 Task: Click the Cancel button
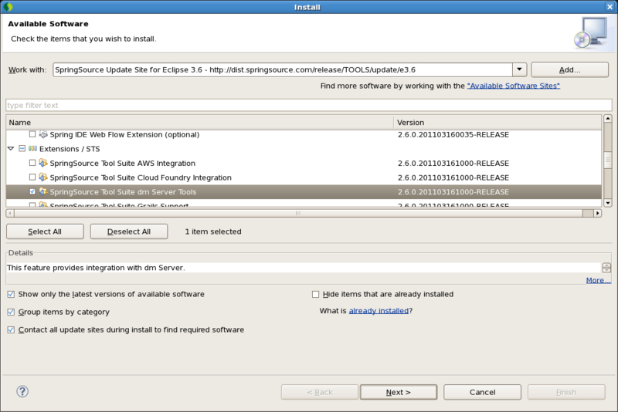482,392
